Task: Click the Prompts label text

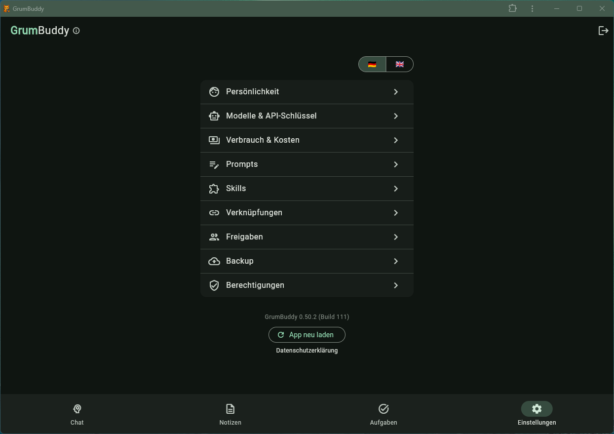Action: (x=242, y=164)
